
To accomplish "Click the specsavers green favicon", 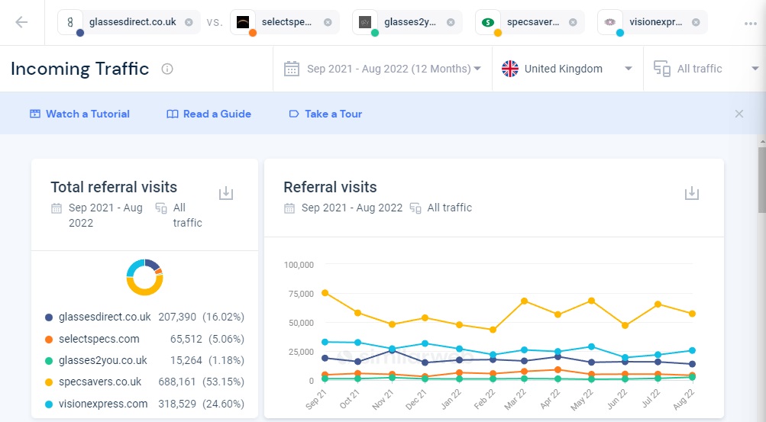I will pyautogui.click(x=487, y=22).
